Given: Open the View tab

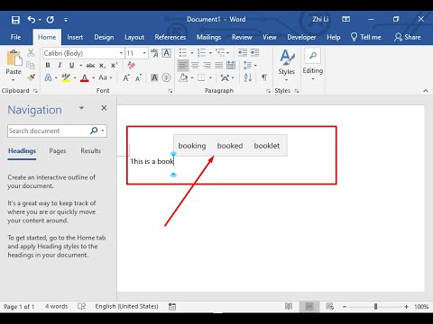Looking at the screenshot, I should (x=269, y=37).
